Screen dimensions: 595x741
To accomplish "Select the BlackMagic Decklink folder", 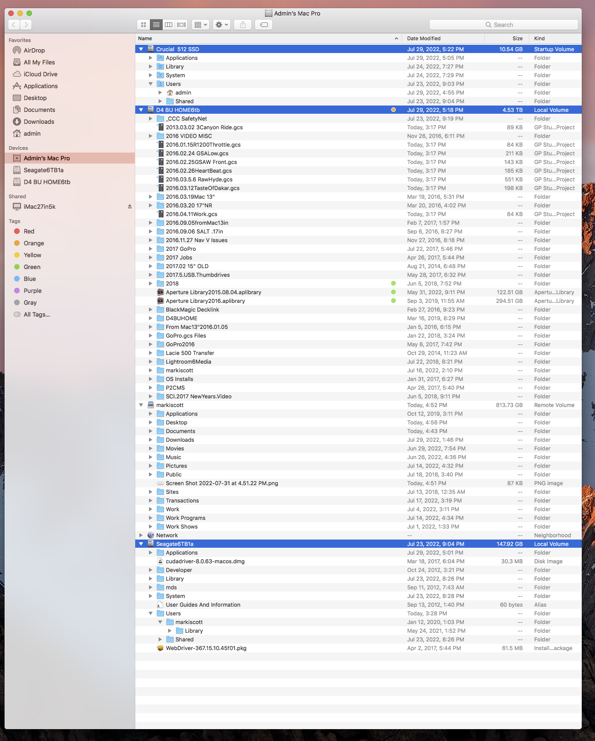I will tap(192, 309).
